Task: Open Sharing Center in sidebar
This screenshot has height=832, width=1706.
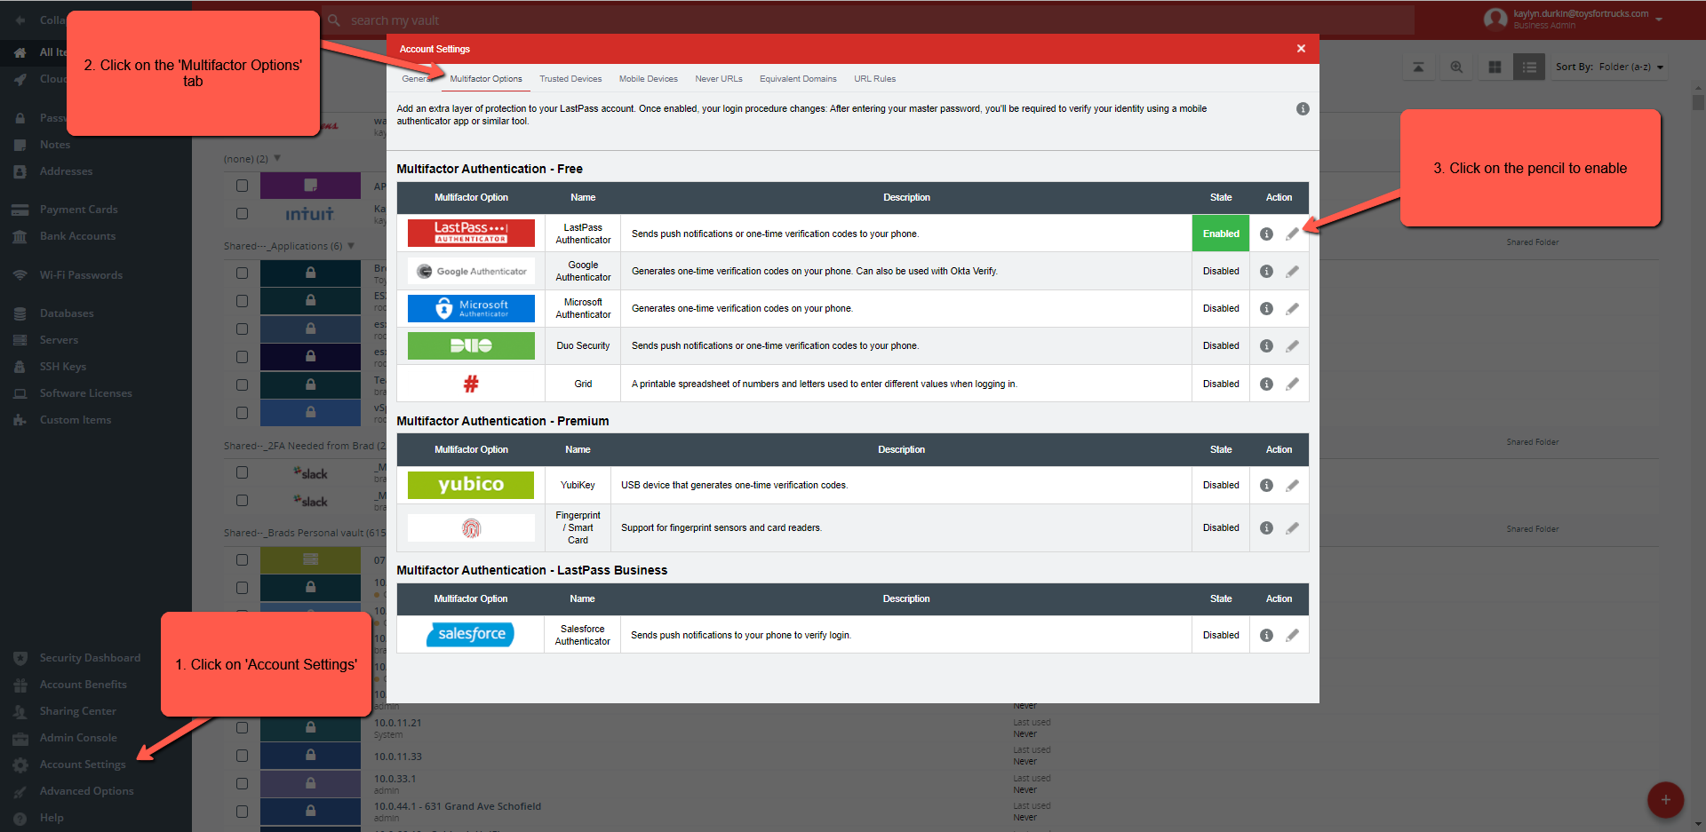Action: (77, 711)
